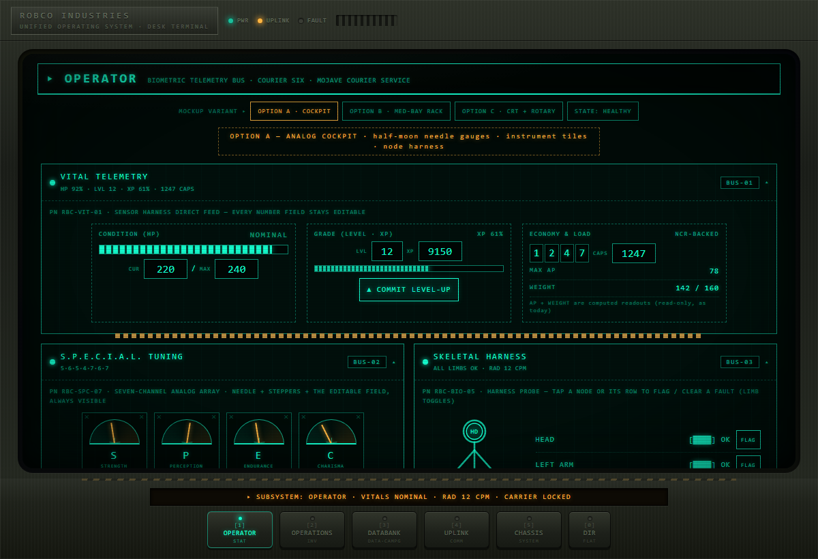Image resolution: width=818 pixels, height=559 pixels.
Task: Tap the HD head node on skeleton
Action: click(474, 432)
